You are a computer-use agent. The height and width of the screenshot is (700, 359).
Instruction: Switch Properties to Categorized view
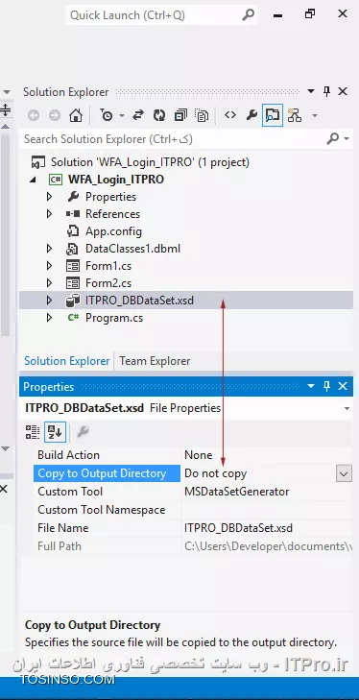point(33,432)
